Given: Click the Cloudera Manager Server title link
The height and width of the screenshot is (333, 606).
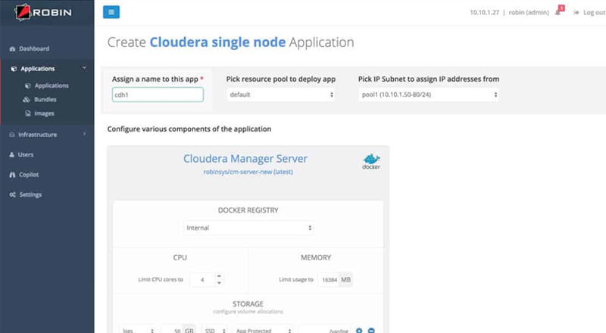Looking at the screenshot, I should click(245, 159).
